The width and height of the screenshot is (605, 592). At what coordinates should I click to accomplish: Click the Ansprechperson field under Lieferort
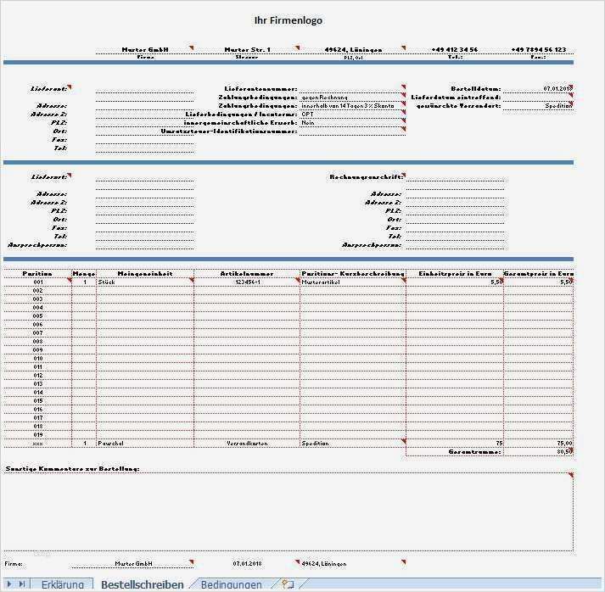(x=145, y=245)
